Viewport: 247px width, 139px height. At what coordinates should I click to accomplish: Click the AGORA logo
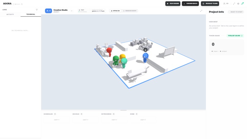[7, 3]
